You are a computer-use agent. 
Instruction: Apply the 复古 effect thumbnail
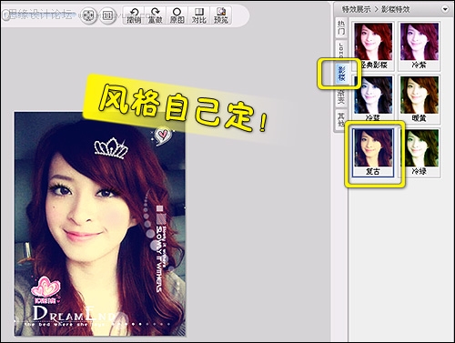point(373,153)
